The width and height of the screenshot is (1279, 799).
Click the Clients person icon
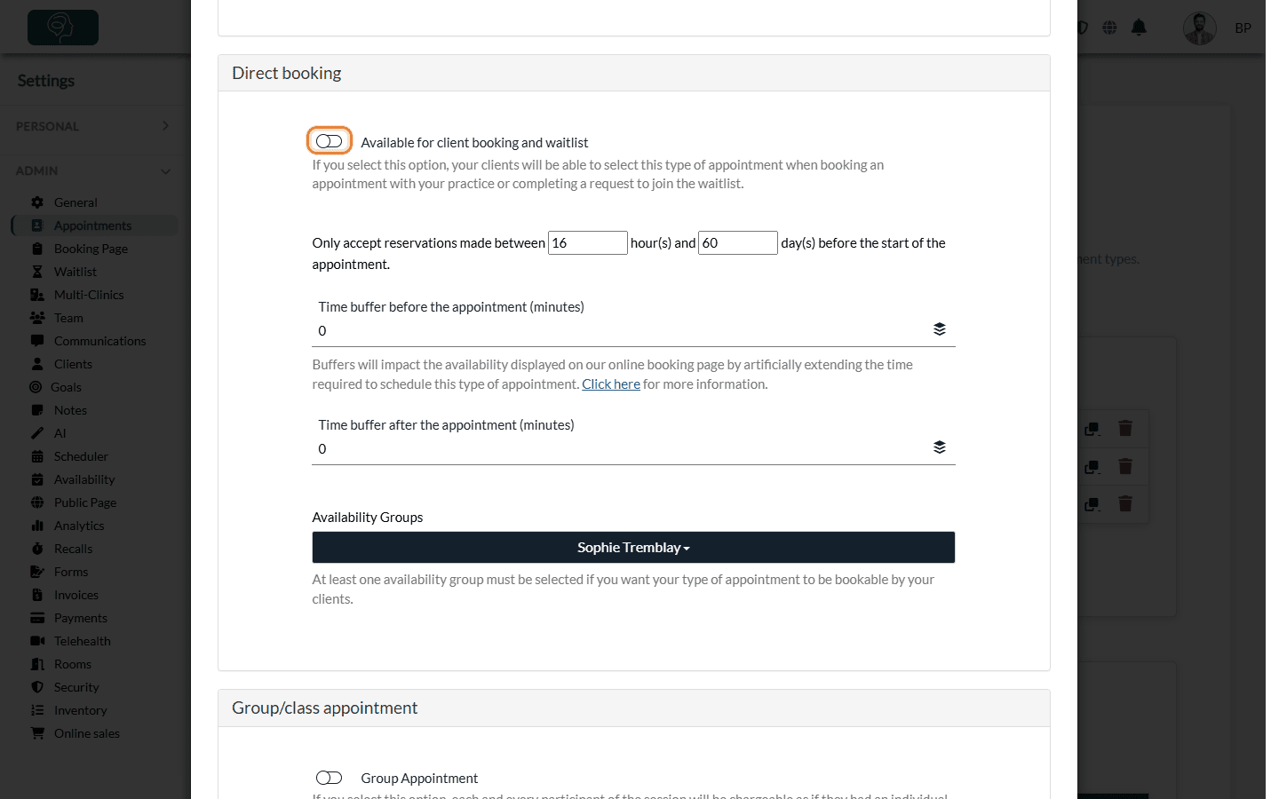37,364
